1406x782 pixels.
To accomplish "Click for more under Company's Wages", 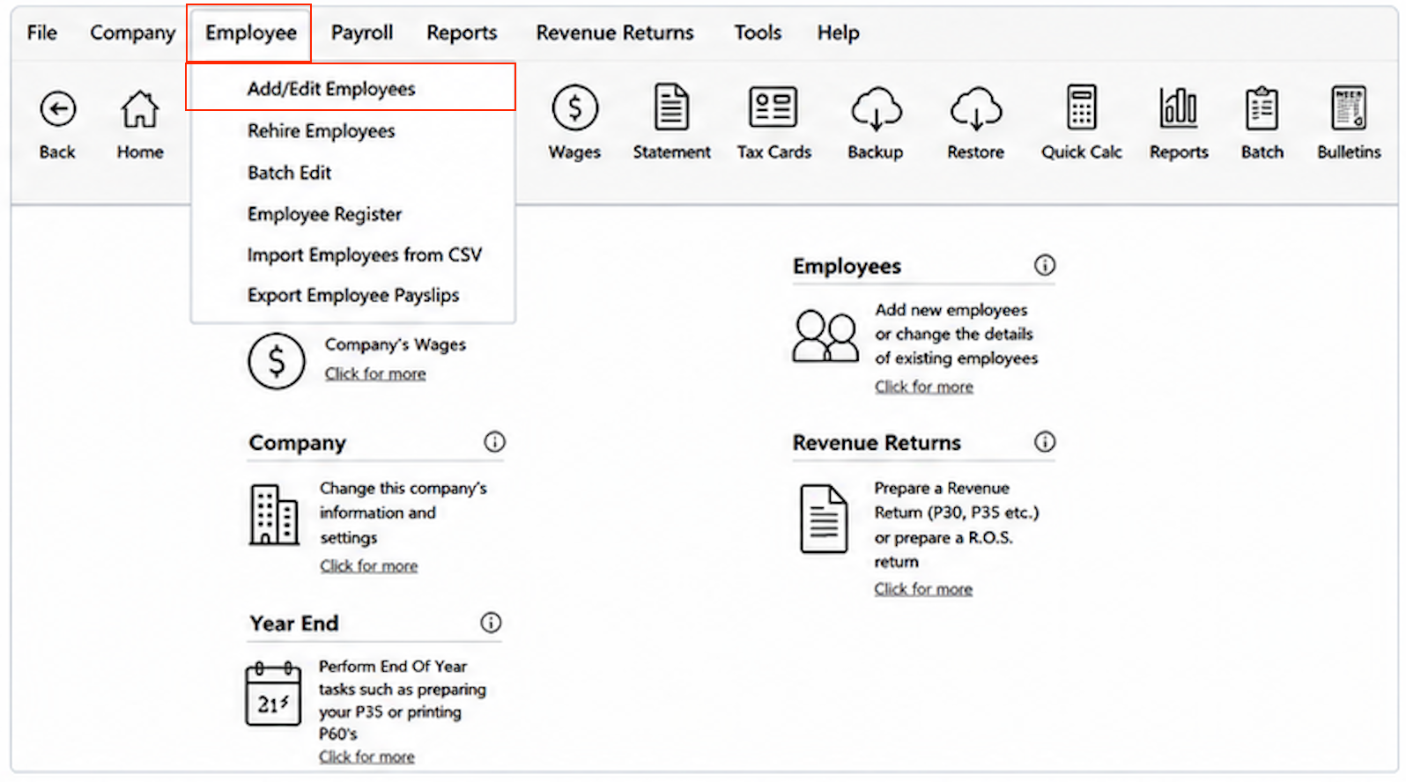I will pyautogui.click(x=375, y=373).
